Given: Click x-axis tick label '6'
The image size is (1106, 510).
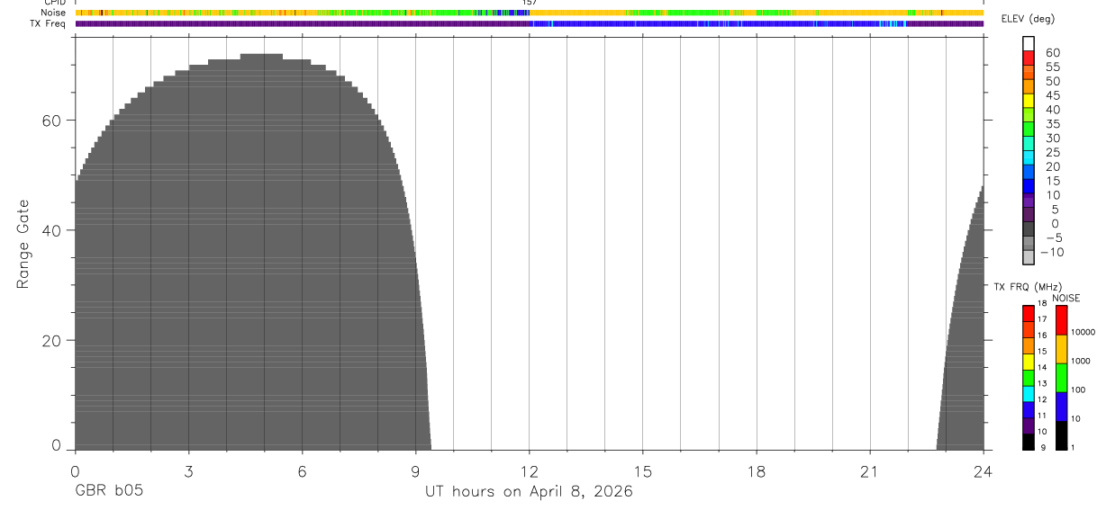Looking at the screenshot, I should click(x=302, y=470).
